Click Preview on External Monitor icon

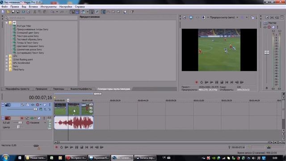[x=191, y=17]
